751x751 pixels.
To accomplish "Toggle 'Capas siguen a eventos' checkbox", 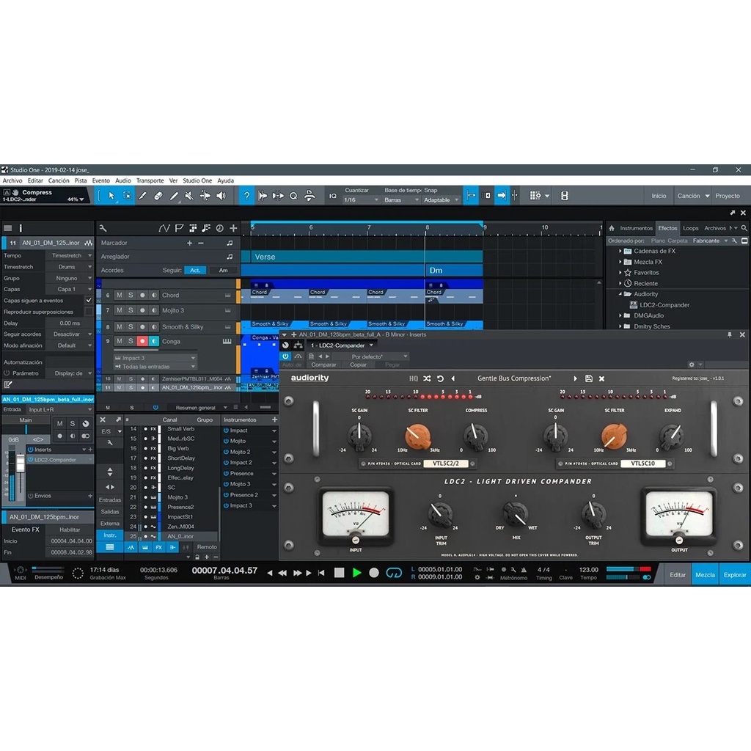I will point(89,300).
